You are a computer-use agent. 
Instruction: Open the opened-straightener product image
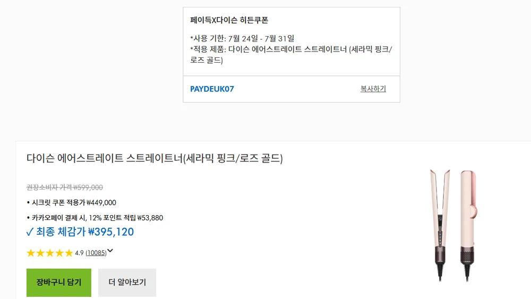440,225
